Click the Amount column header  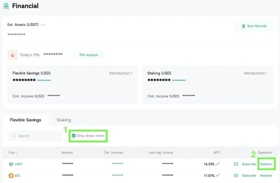click(x=67, y=152)
